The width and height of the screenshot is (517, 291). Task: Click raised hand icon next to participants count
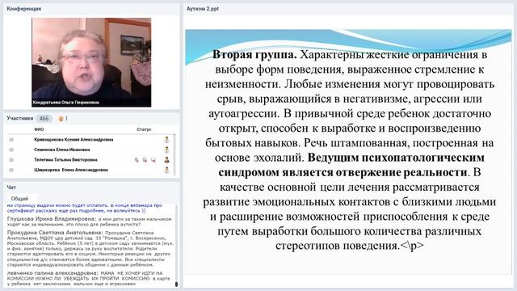61,119
